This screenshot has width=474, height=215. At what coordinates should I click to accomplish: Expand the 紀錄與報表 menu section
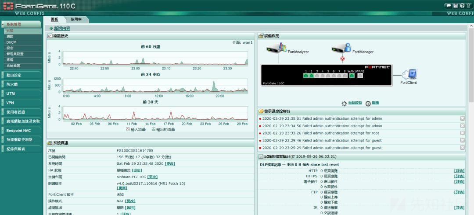[21, 149]
